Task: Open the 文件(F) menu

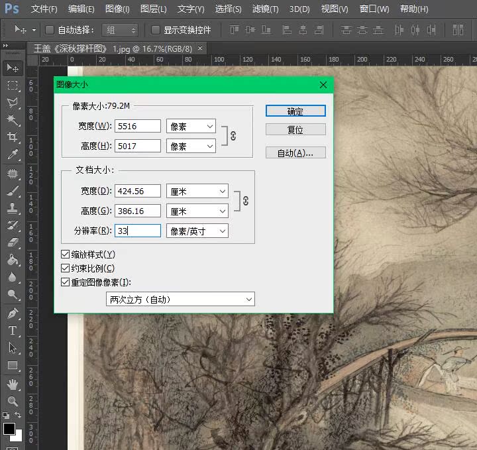Action: click(x=44, y=9)
